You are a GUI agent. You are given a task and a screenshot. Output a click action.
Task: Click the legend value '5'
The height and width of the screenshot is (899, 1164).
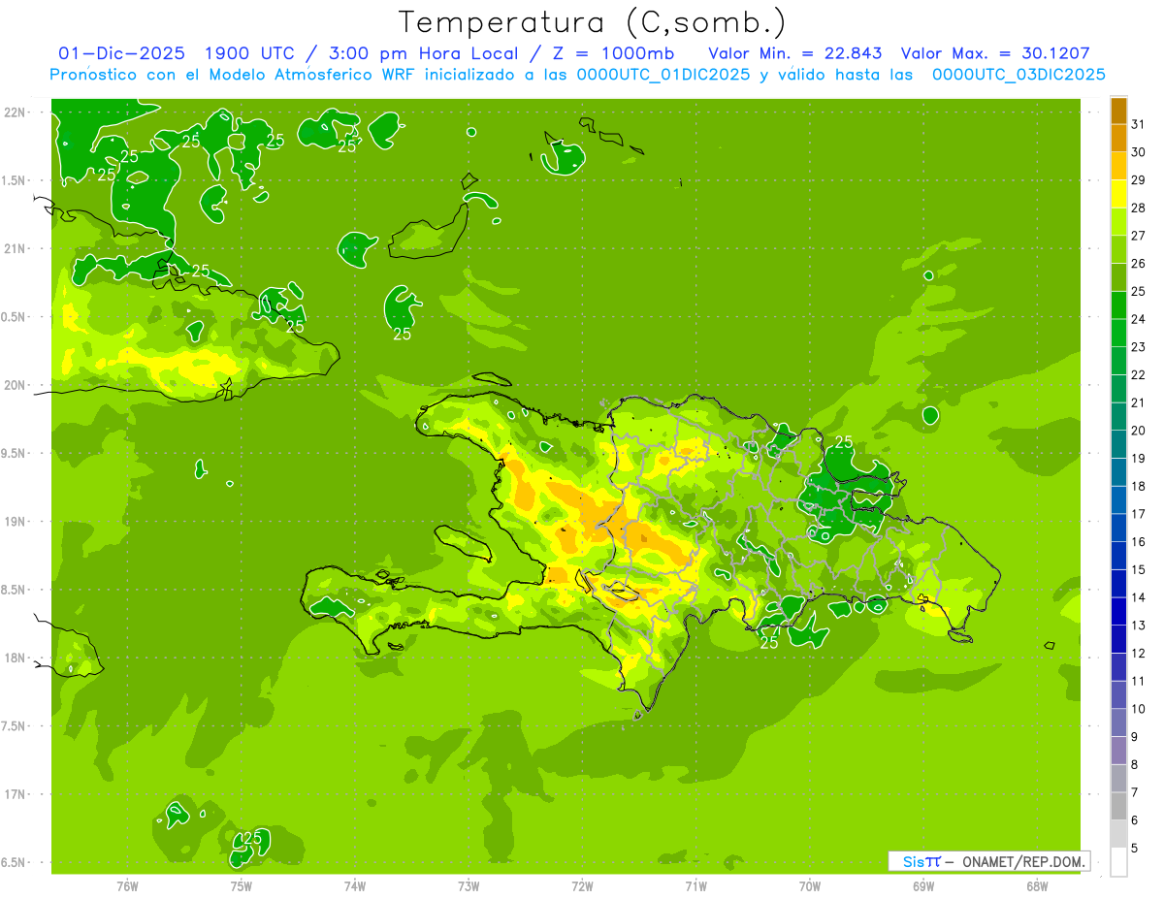click(1135, 850)
